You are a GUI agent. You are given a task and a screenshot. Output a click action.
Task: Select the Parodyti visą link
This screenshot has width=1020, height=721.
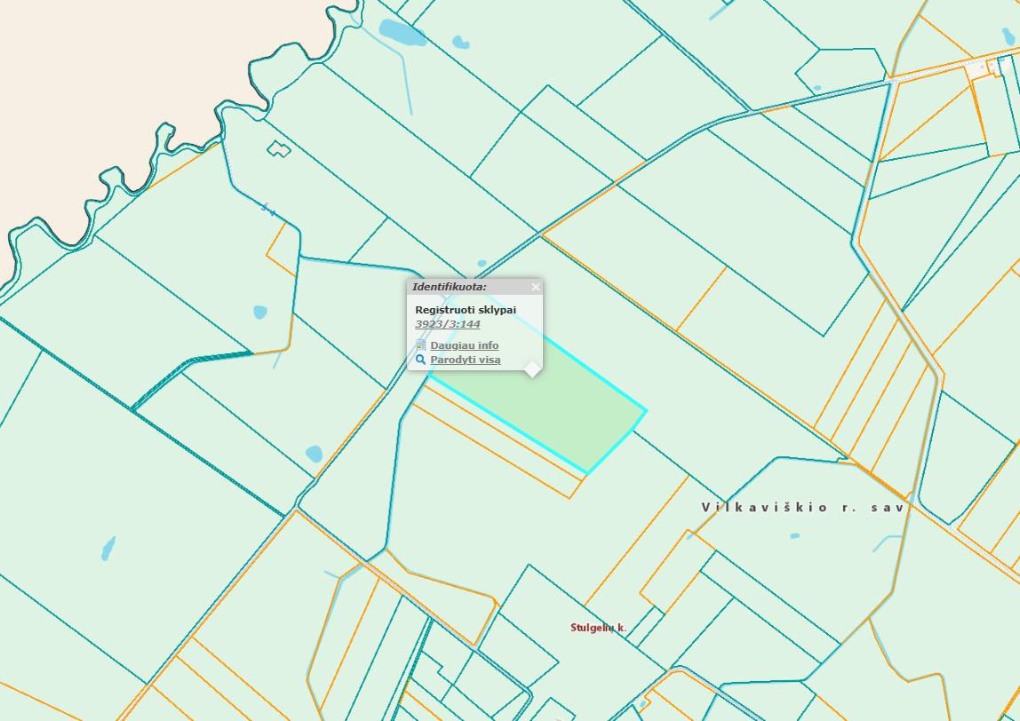click(466, 360)
